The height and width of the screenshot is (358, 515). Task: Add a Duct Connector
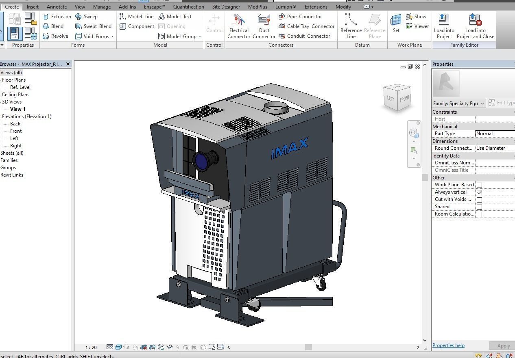pyautogui.click(x=264, y=26)
